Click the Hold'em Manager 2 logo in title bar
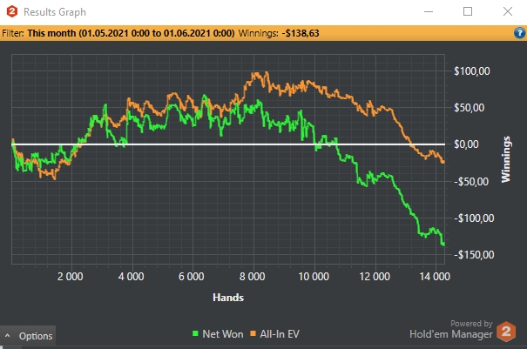The width and height of the screenshot is (527, 349). click(x=12, y=11)
